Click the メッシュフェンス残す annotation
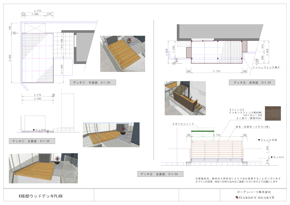Image resolution: width=290 pixels, height=205 pixels. (266, 67)
